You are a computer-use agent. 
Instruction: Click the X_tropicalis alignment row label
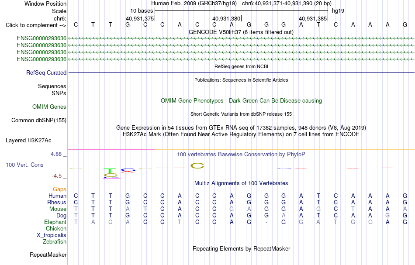52,235
